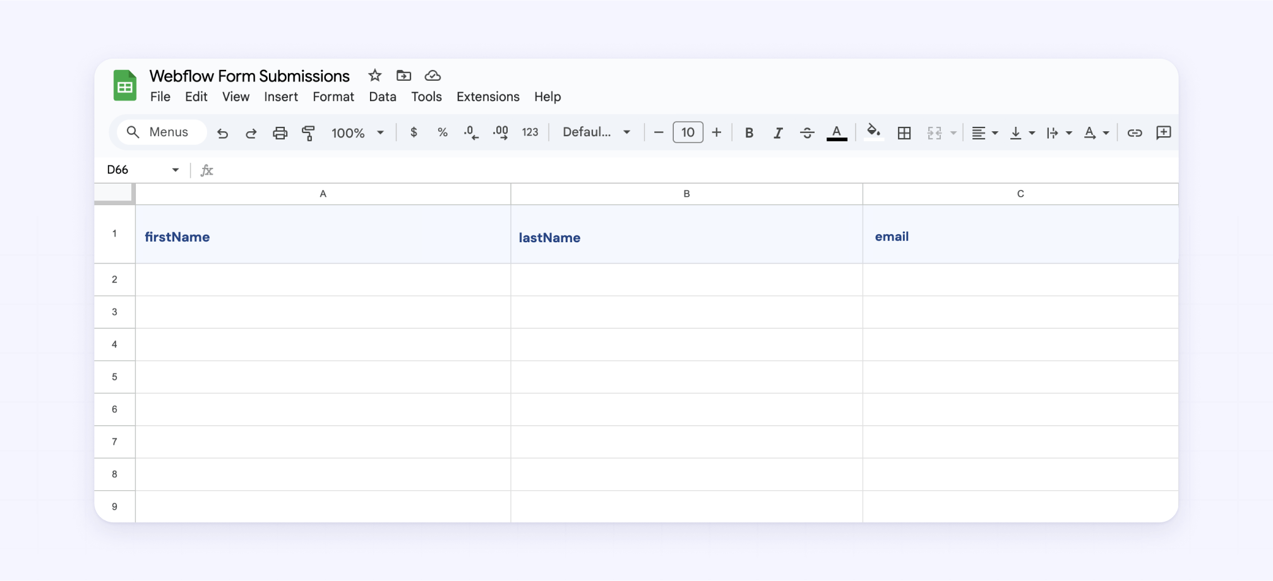Viewport: 1273px width, 581px height.
Task: Select row 5 header
Action: pos(114,377)
